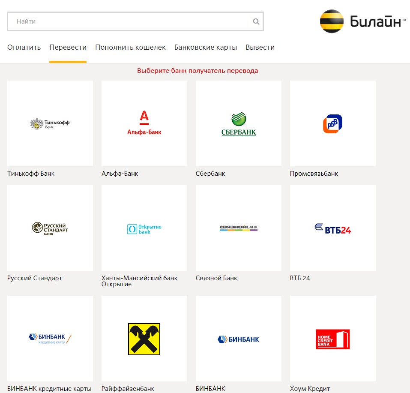This screenshot has width=410, height=393.
Task: Switch to the Перевести tab
Action: 68,48
